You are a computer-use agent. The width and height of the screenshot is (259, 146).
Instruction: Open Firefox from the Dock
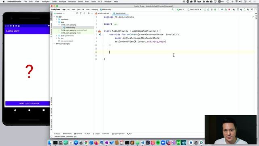[96, 142]
